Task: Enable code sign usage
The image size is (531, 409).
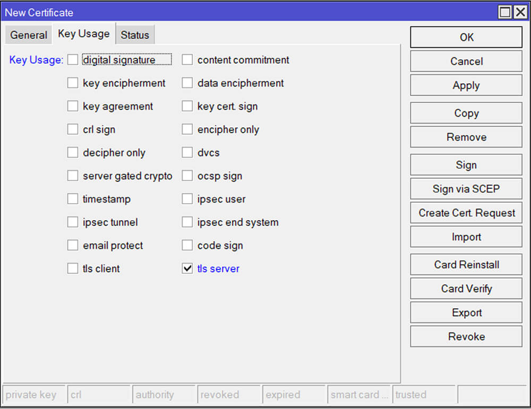Action: [187, 245]
